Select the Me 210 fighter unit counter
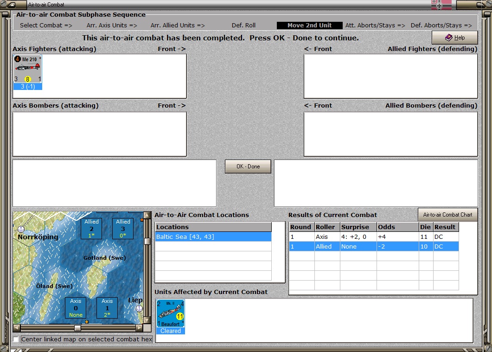 pyautogui.click(x=28, y=72)
